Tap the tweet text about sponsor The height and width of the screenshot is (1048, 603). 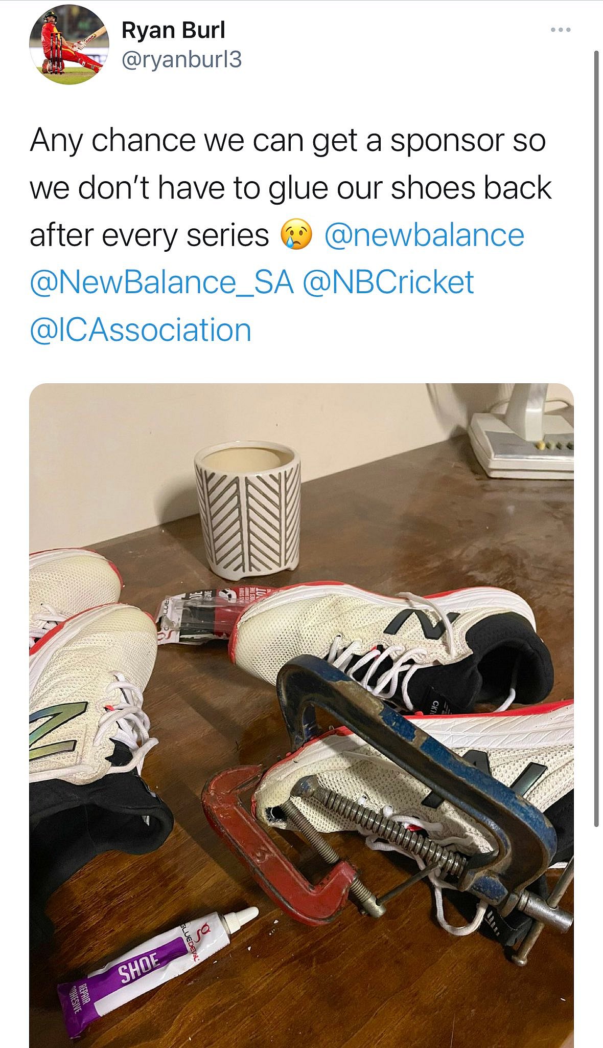tap(290, 187)
